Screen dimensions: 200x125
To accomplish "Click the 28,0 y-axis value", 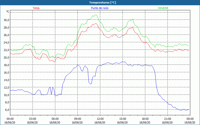I will click(6, 27).
